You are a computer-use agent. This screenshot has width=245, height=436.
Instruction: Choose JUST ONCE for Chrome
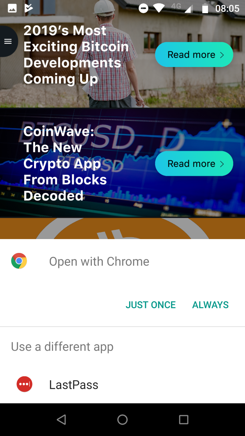pyautogui.click(x=151, y=305)
